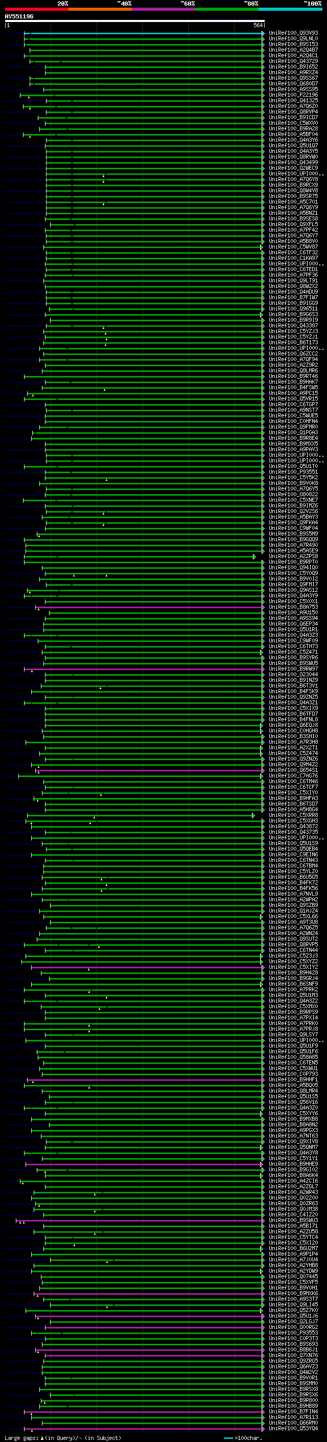This screenshot has width=327, height=1442.
Task: Open UniRef100_A7R3H8 entry
Action: [293, 742]
